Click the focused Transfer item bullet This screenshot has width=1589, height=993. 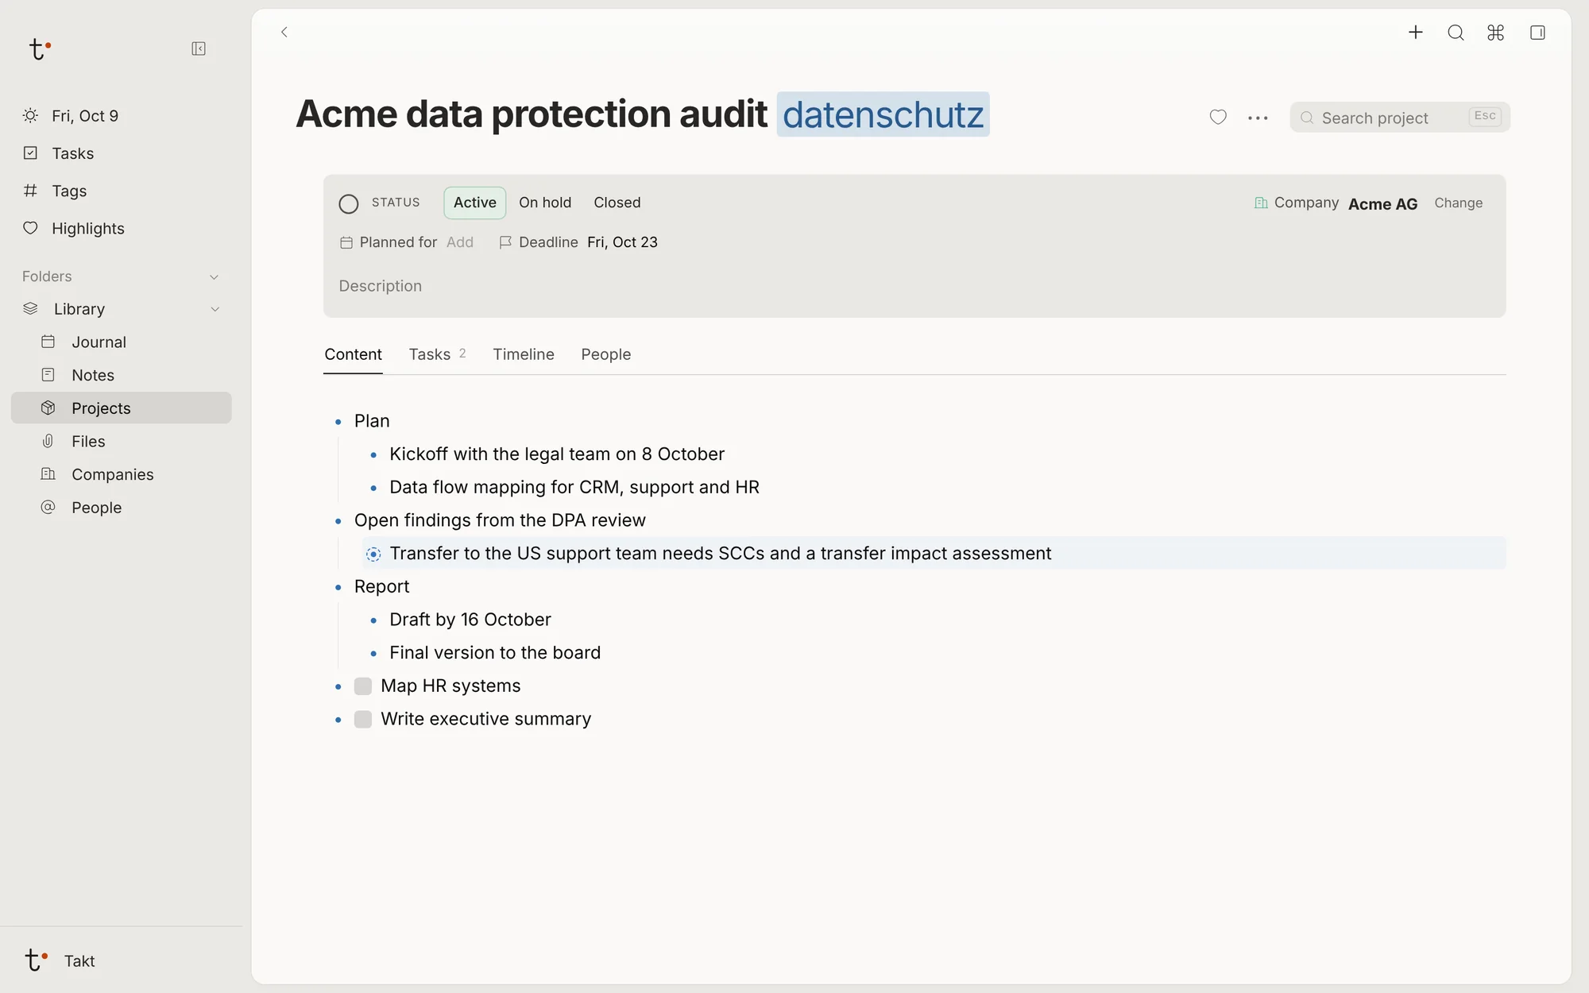373,554
